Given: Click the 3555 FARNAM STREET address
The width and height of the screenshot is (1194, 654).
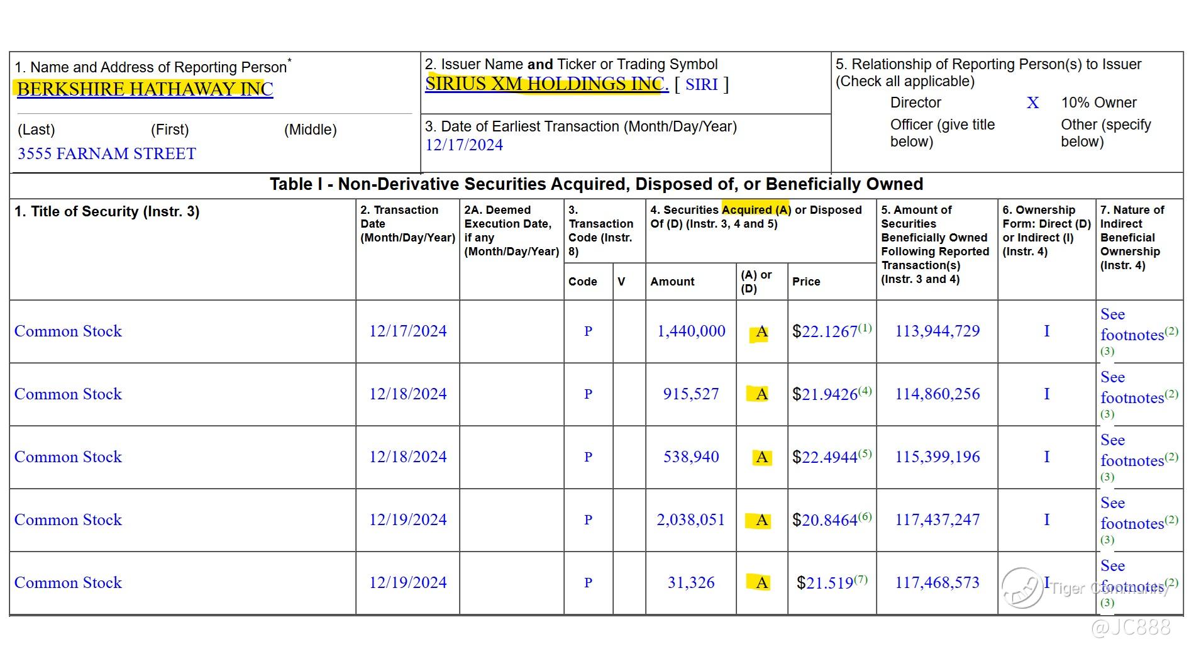Looking at the screenshot, I should point(107,154).
